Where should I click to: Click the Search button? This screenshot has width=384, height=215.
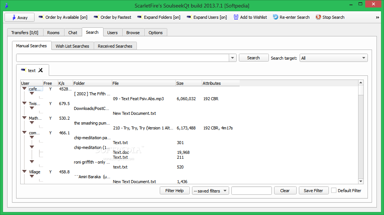[253, 58]
